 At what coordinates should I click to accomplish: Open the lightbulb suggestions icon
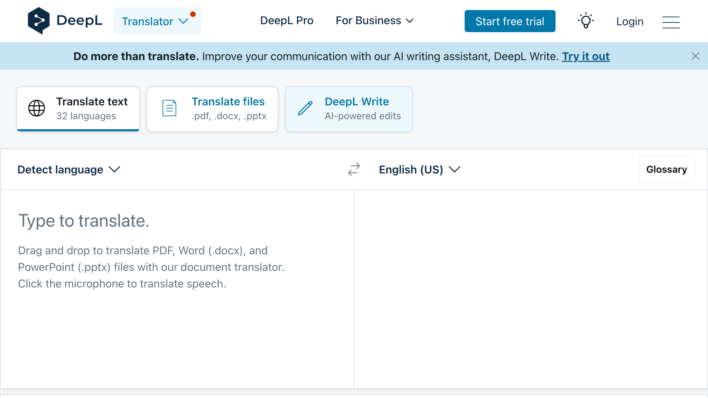[585, 21]
